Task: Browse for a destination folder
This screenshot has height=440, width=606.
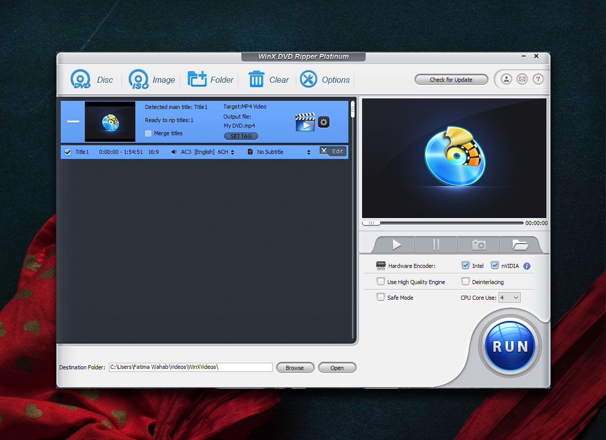Action: [x=295, y=368]
